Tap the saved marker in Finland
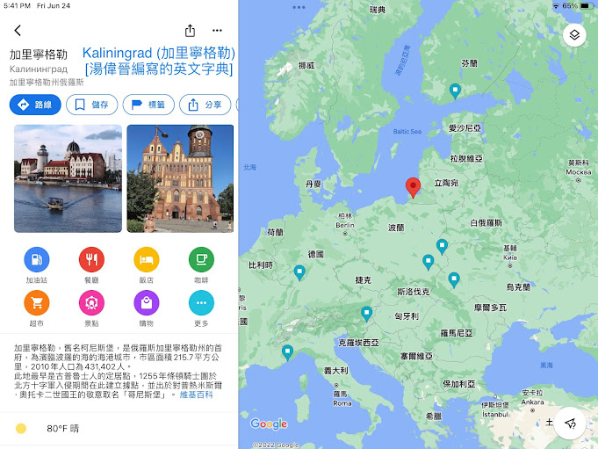The image size is (598, 449). point(455,91)
